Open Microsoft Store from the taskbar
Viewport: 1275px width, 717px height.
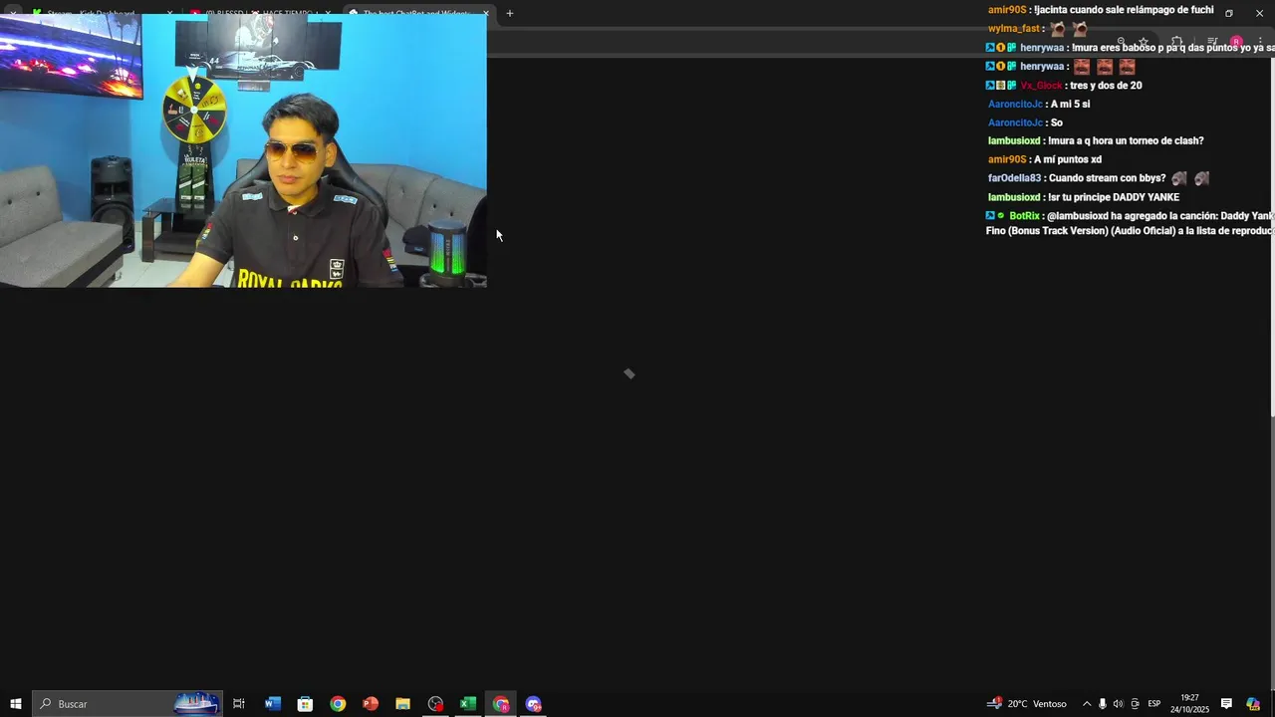click(x=306, y=704)
